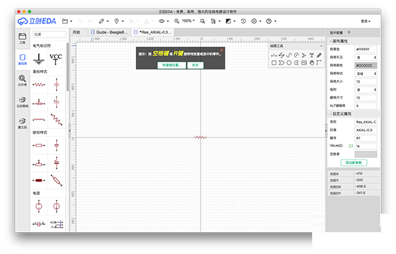Click the add new parameter button
The height and width of the screenshot is (254, 396).
click(354, 163)
